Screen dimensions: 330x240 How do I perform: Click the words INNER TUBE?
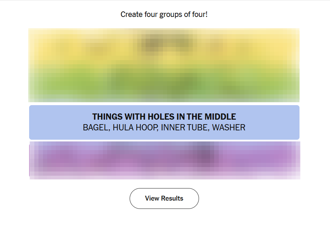184,128
